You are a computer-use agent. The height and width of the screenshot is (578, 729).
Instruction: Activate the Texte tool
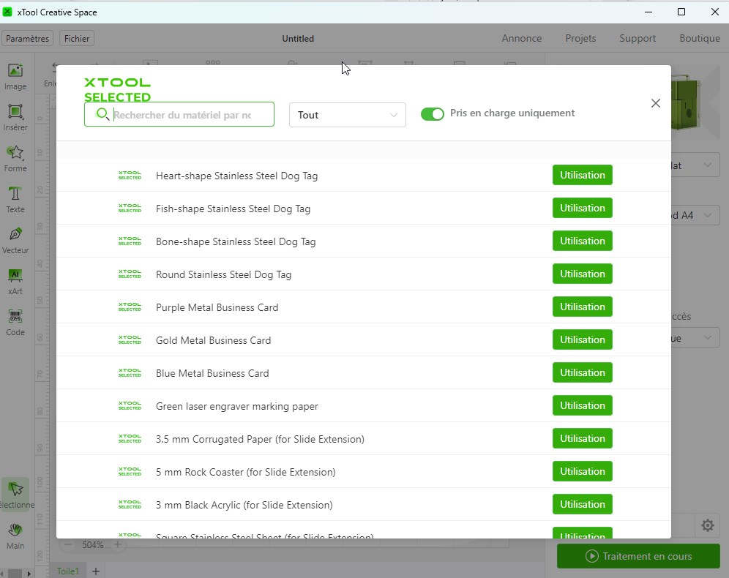pyautogui.click(x=15, y=199)
